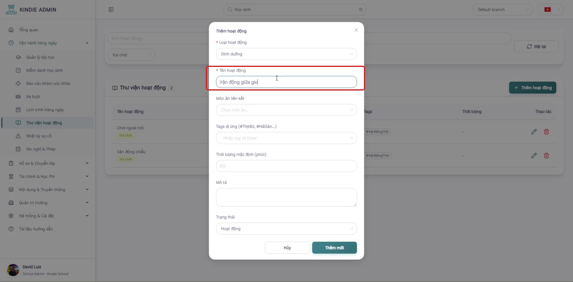Click the Hủy button
This screenshot has width=573, height=282.
[287, 248]
